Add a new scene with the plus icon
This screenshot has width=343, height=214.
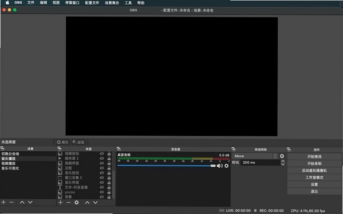[3, 202]
